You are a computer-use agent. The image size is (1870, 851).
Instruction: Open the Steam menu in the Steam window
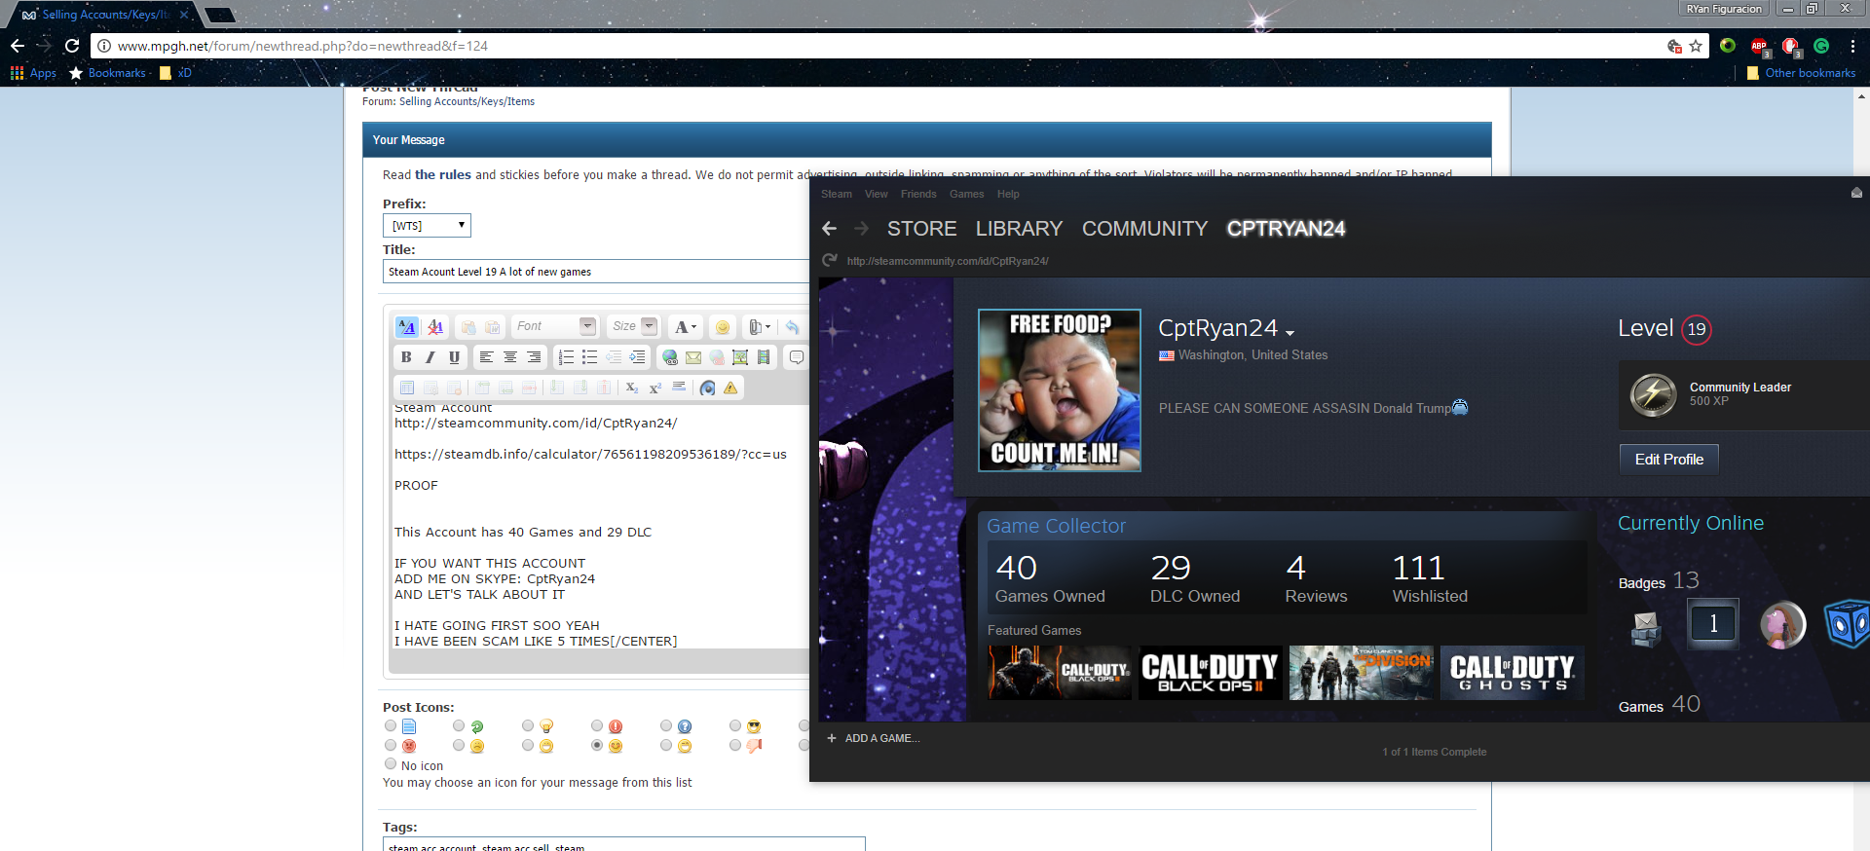[837, 194]
